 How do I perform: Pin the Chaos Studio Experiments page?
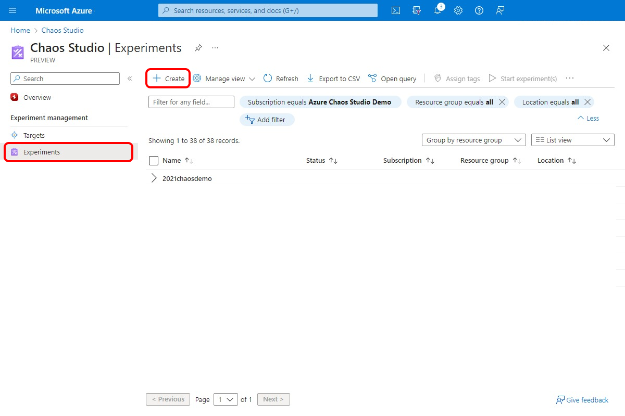198,47
